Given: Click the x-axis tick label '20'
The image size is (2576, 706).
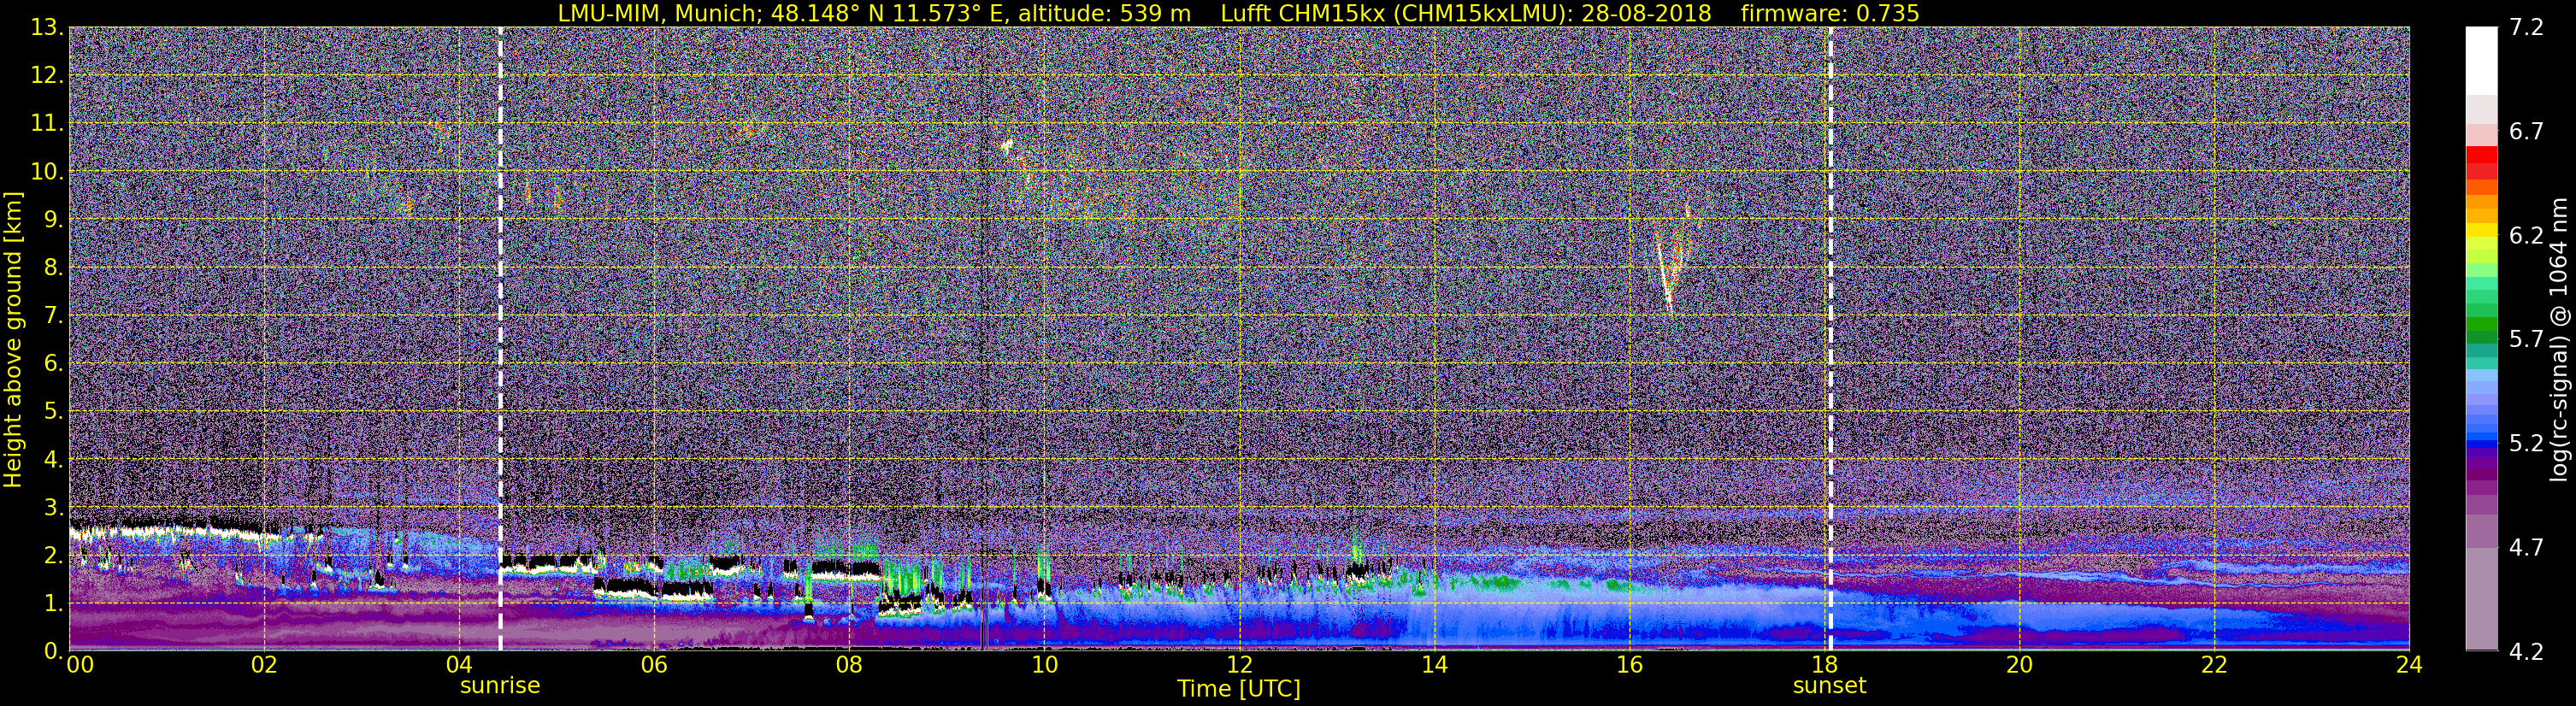Looking at the screenshot, I should click(2019, 665).
